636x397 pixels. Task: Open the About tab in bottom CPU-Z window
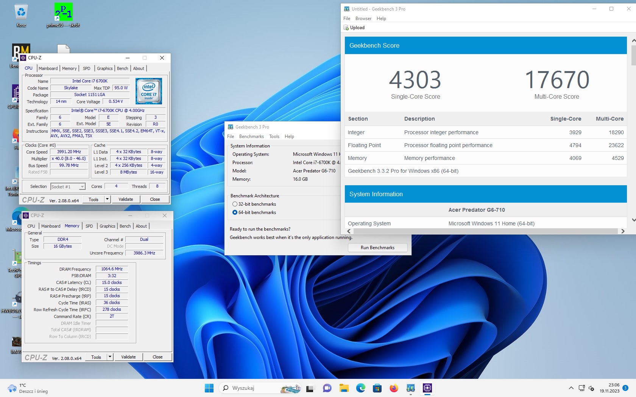(x=141, y=226)
